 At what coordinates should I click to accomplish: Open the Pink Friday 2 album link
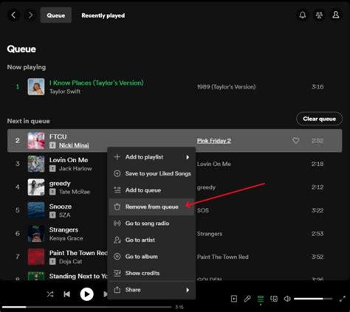(213, 141)
